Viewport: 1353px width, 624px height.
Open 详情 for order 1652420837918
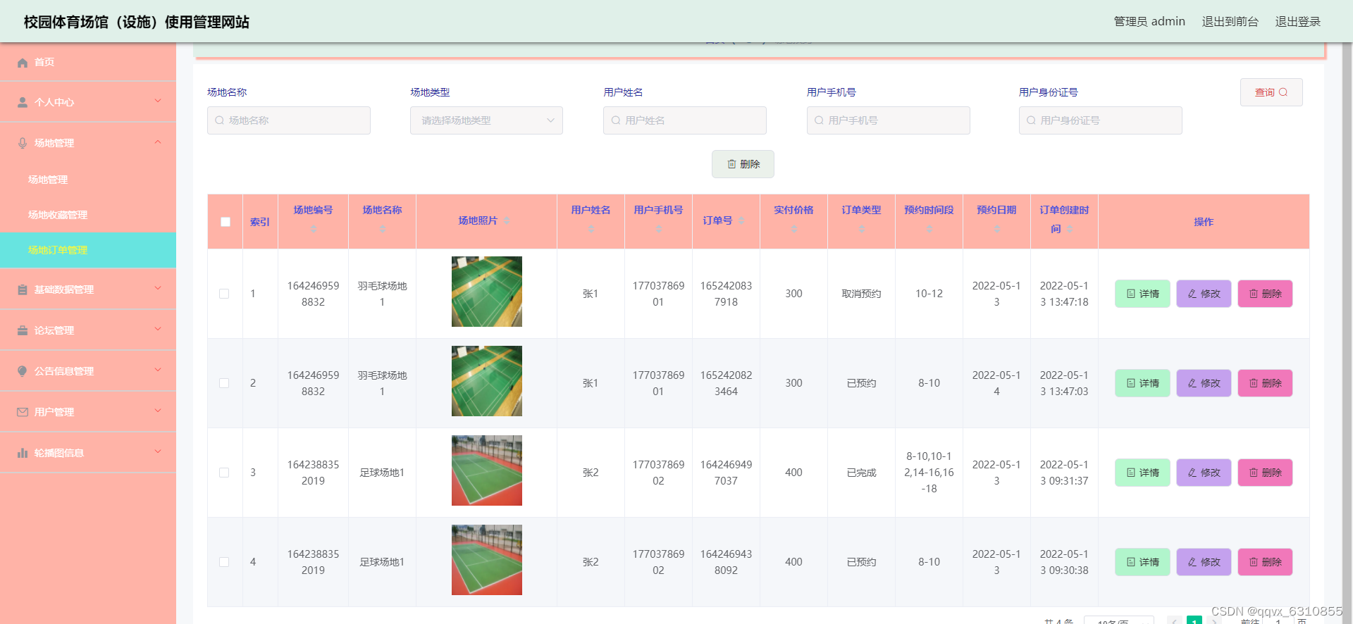[1142, 294]
